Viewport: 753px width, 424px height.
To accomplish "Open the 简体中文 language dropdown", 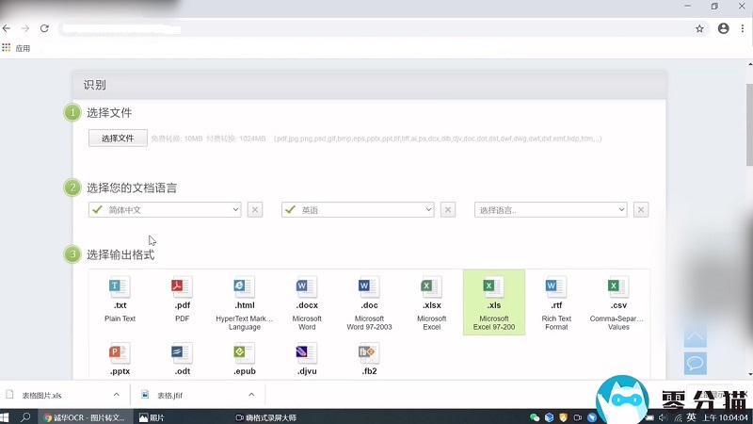I will coord(165,210).
